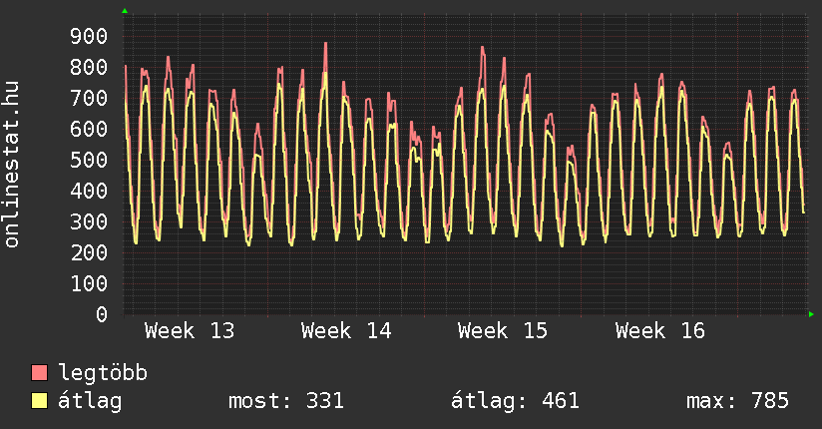Select the Week 15 axis label
The image size is (822, 429).
(x=503, y=331)
